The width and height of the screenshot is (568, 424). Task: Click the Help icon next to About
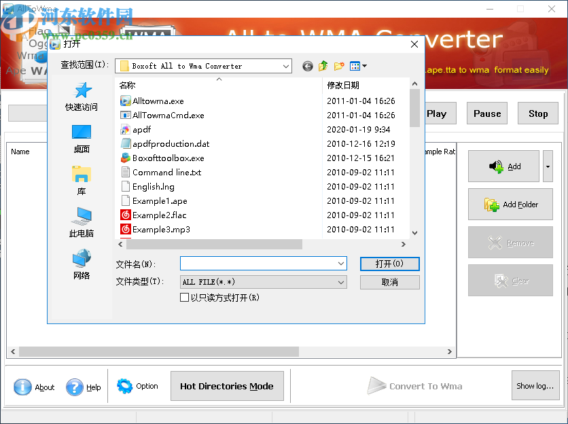pyautogui.click(x=73, y=387)
